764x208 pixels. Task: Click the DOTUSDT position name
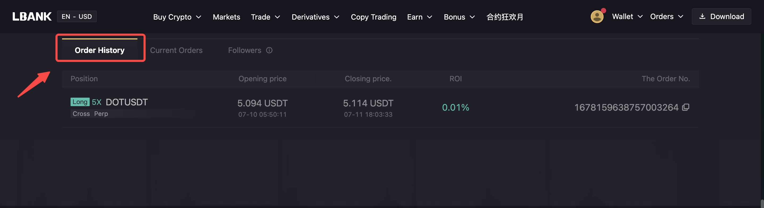127,102
